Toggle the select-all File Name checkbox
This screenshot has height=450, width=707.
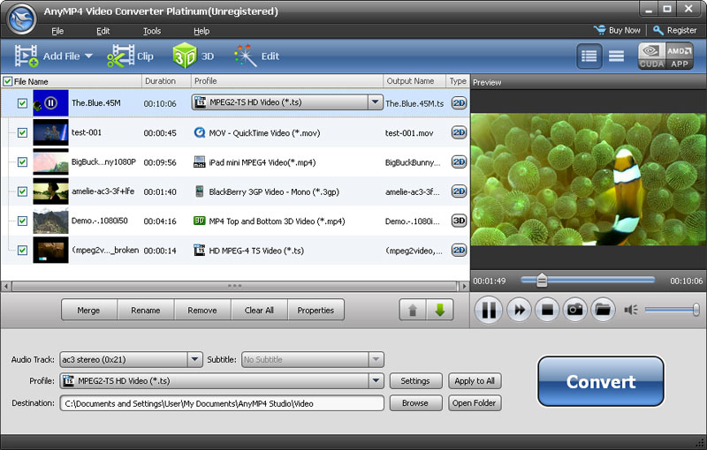[x=8, y=81]
